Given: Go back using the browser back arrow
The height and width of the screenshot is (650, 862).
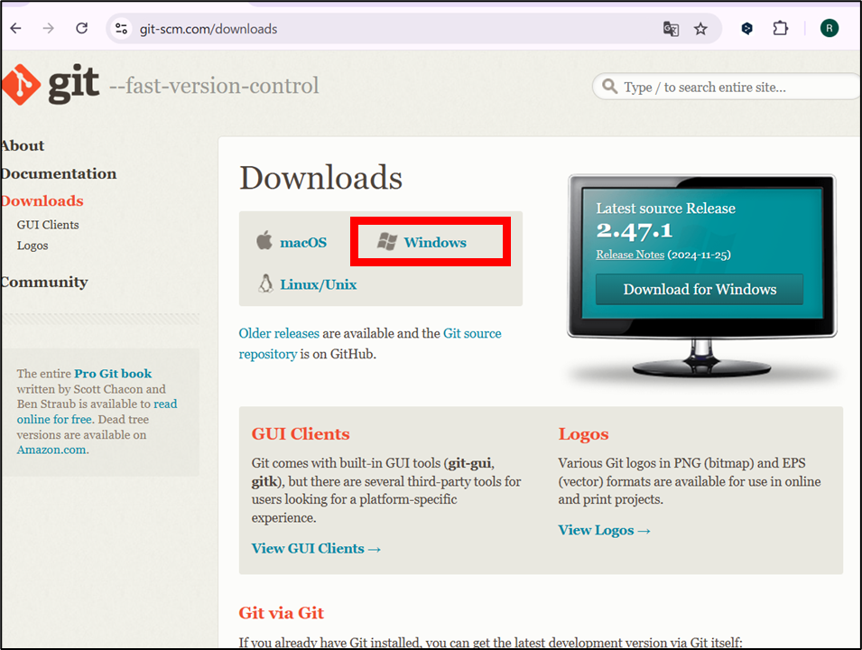Looking at the screenshot, I should pos(16,28).
